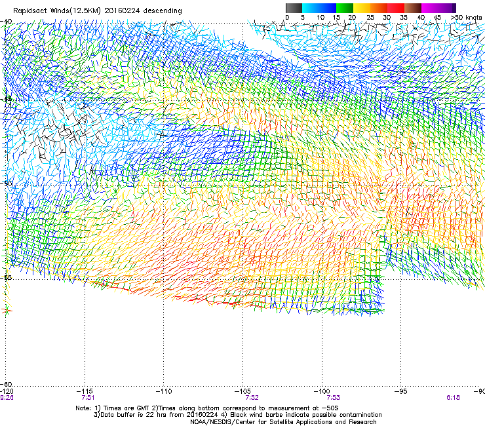The width and height of the screenshot is (485, 426).
Task: Click the purple time stamp 6:18
Action: coord(453,398)
